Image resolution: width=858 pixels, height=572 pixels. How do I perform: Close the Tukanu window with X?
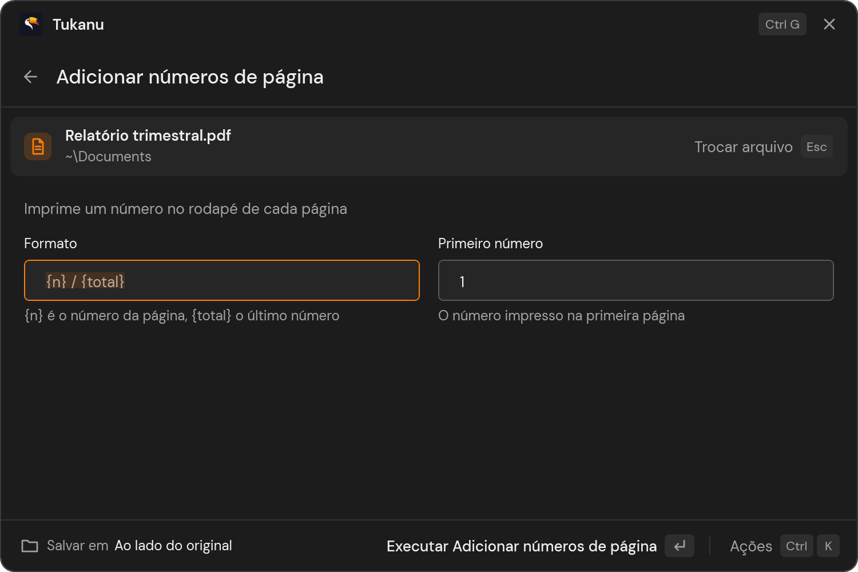829,24
